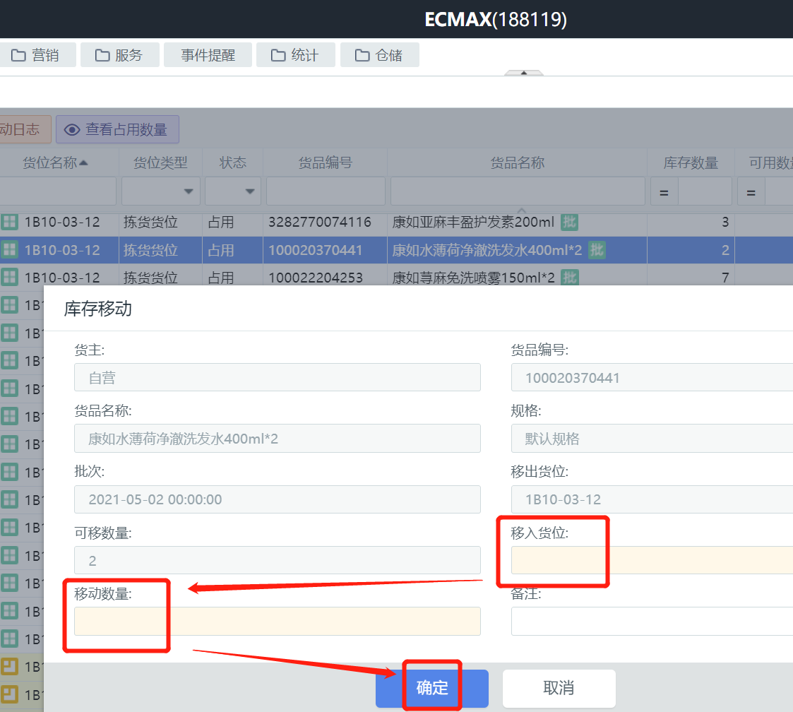Click the 可用数量 equals operator
The width and height of the screenshot is (793, 712).
click(751, 192)
